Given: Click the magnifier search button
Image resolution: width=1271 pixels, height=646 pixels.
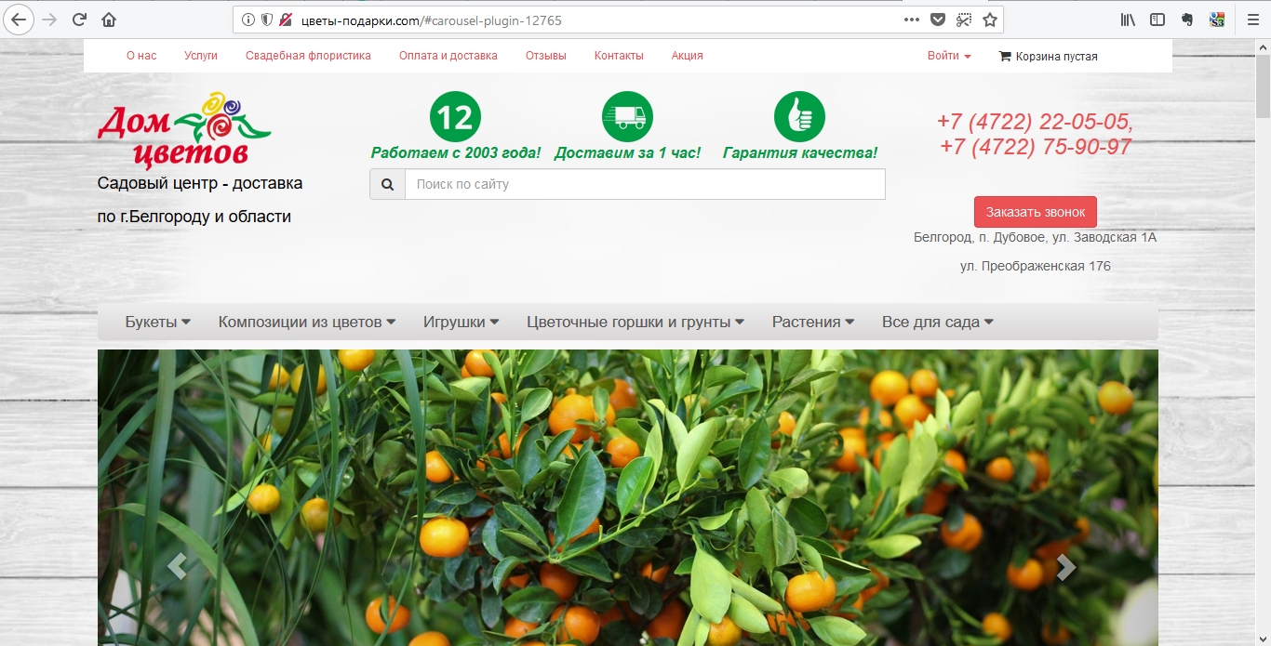Looking at the screenshot, I should click(387, 184).
